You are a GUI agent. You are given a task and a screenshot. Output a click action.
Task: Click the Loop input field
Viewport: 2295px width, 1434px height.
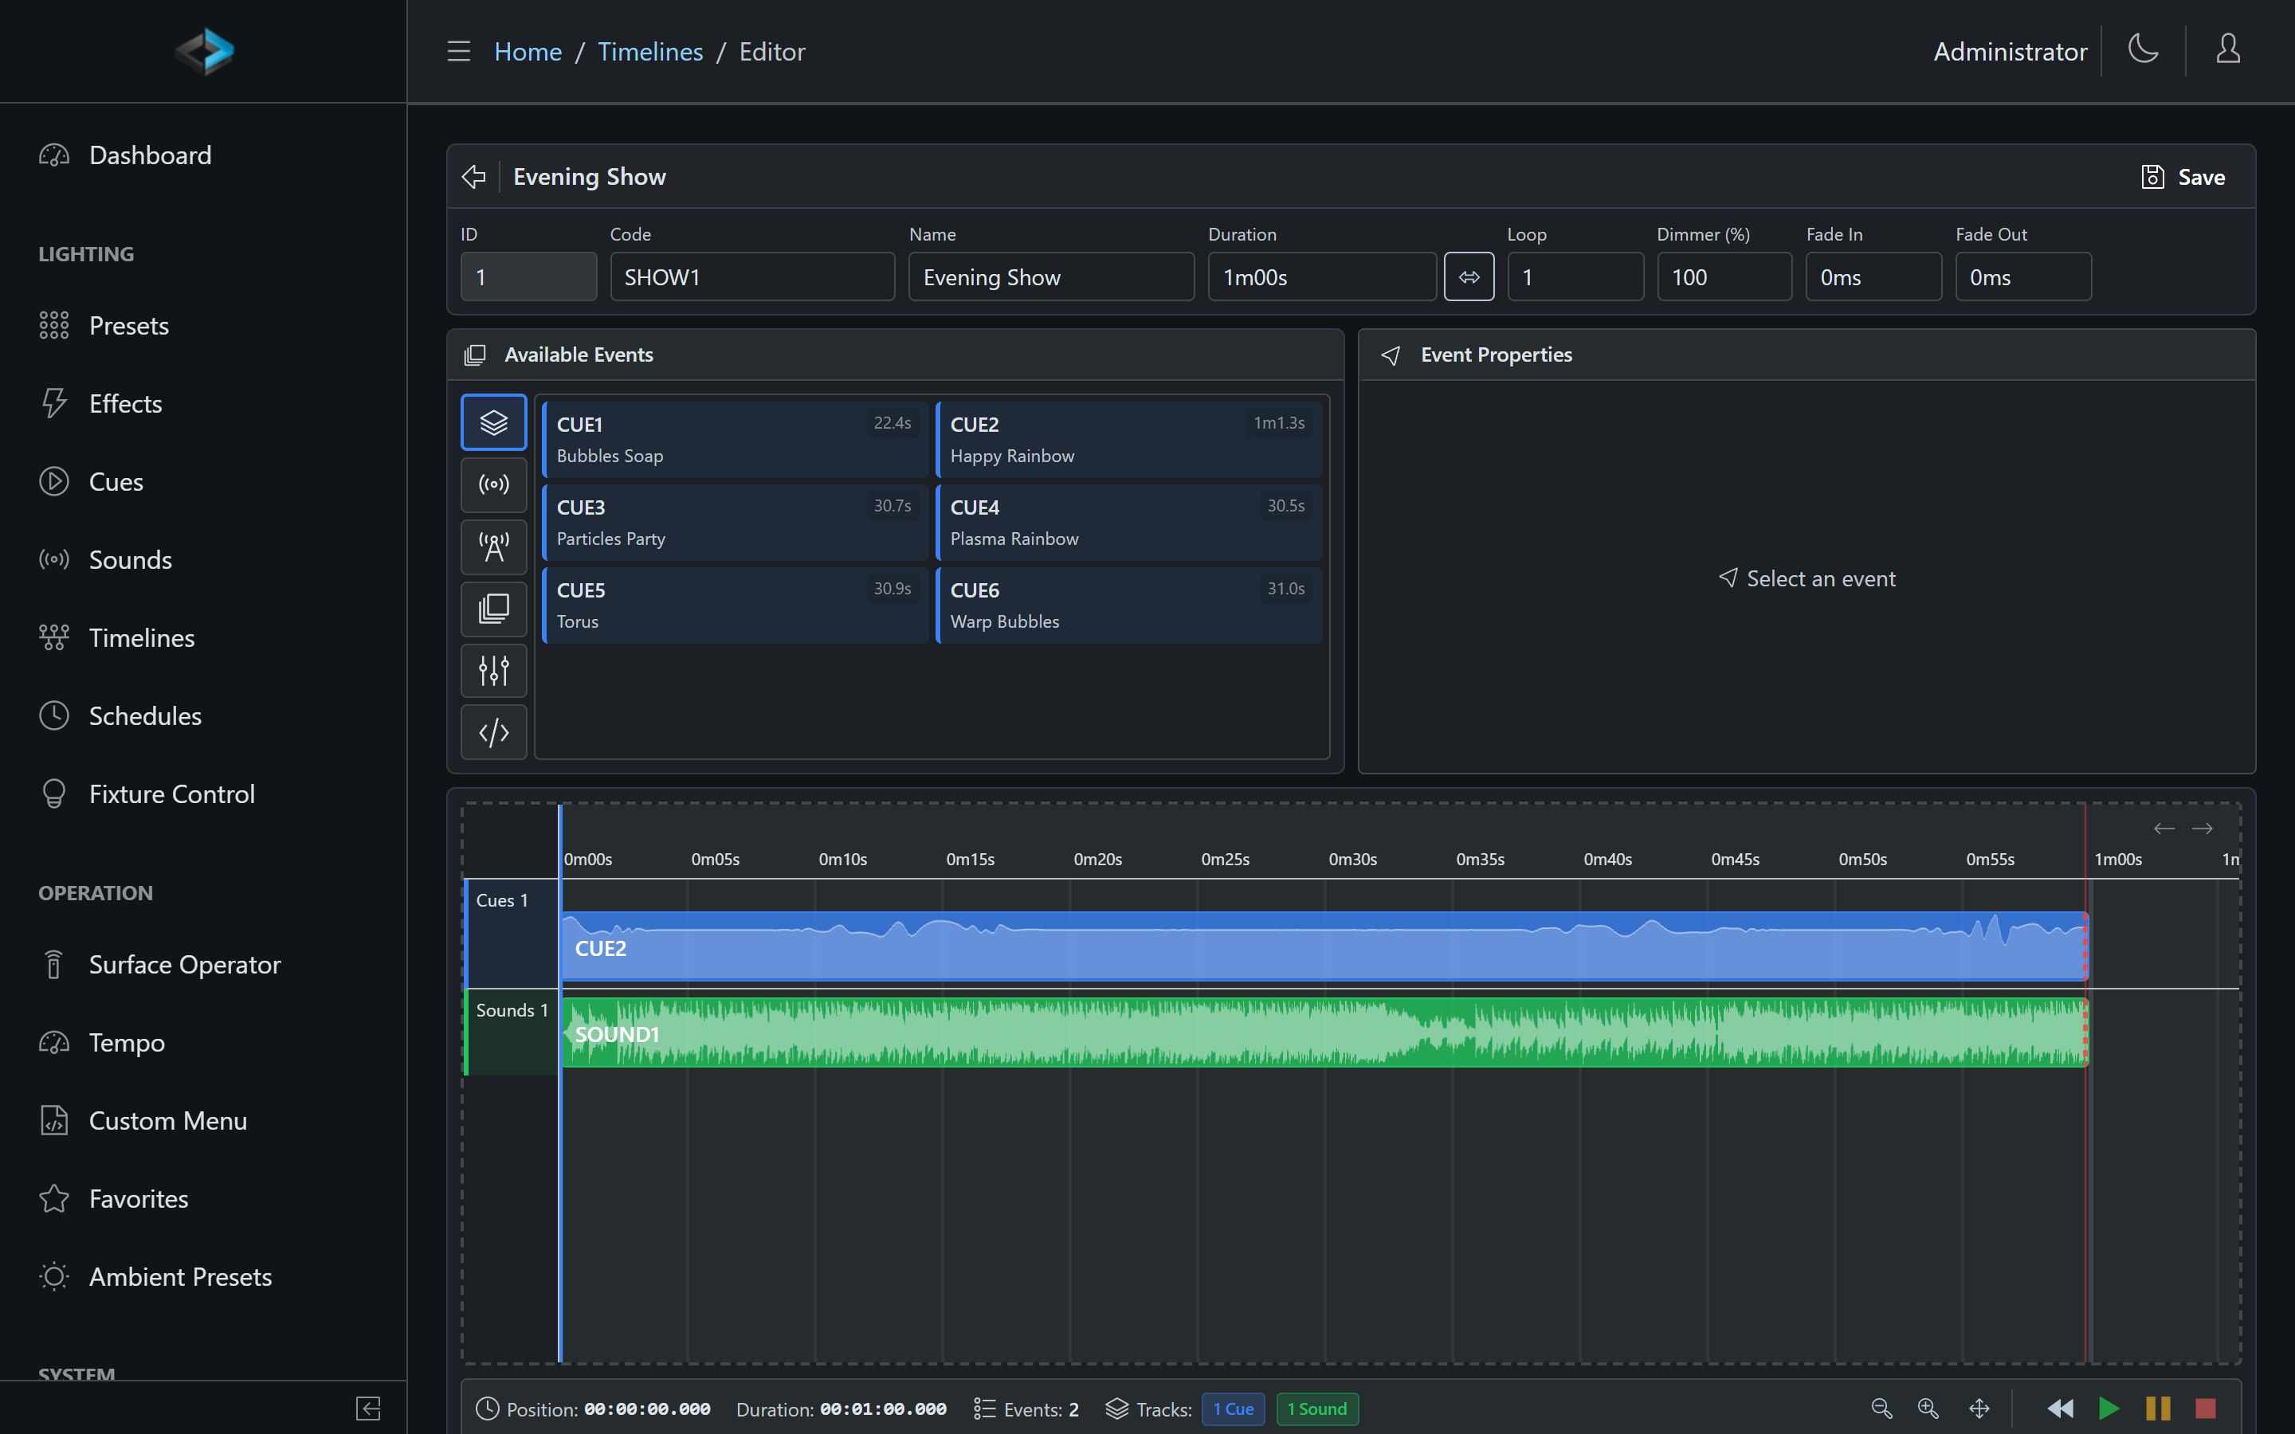pos(1575,277)
